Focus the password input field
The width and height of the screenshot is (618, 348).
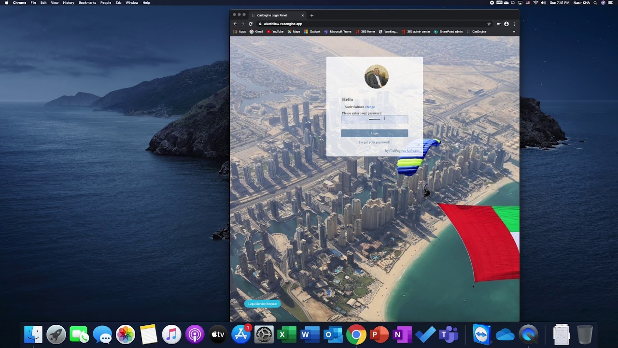pos(375,119)
